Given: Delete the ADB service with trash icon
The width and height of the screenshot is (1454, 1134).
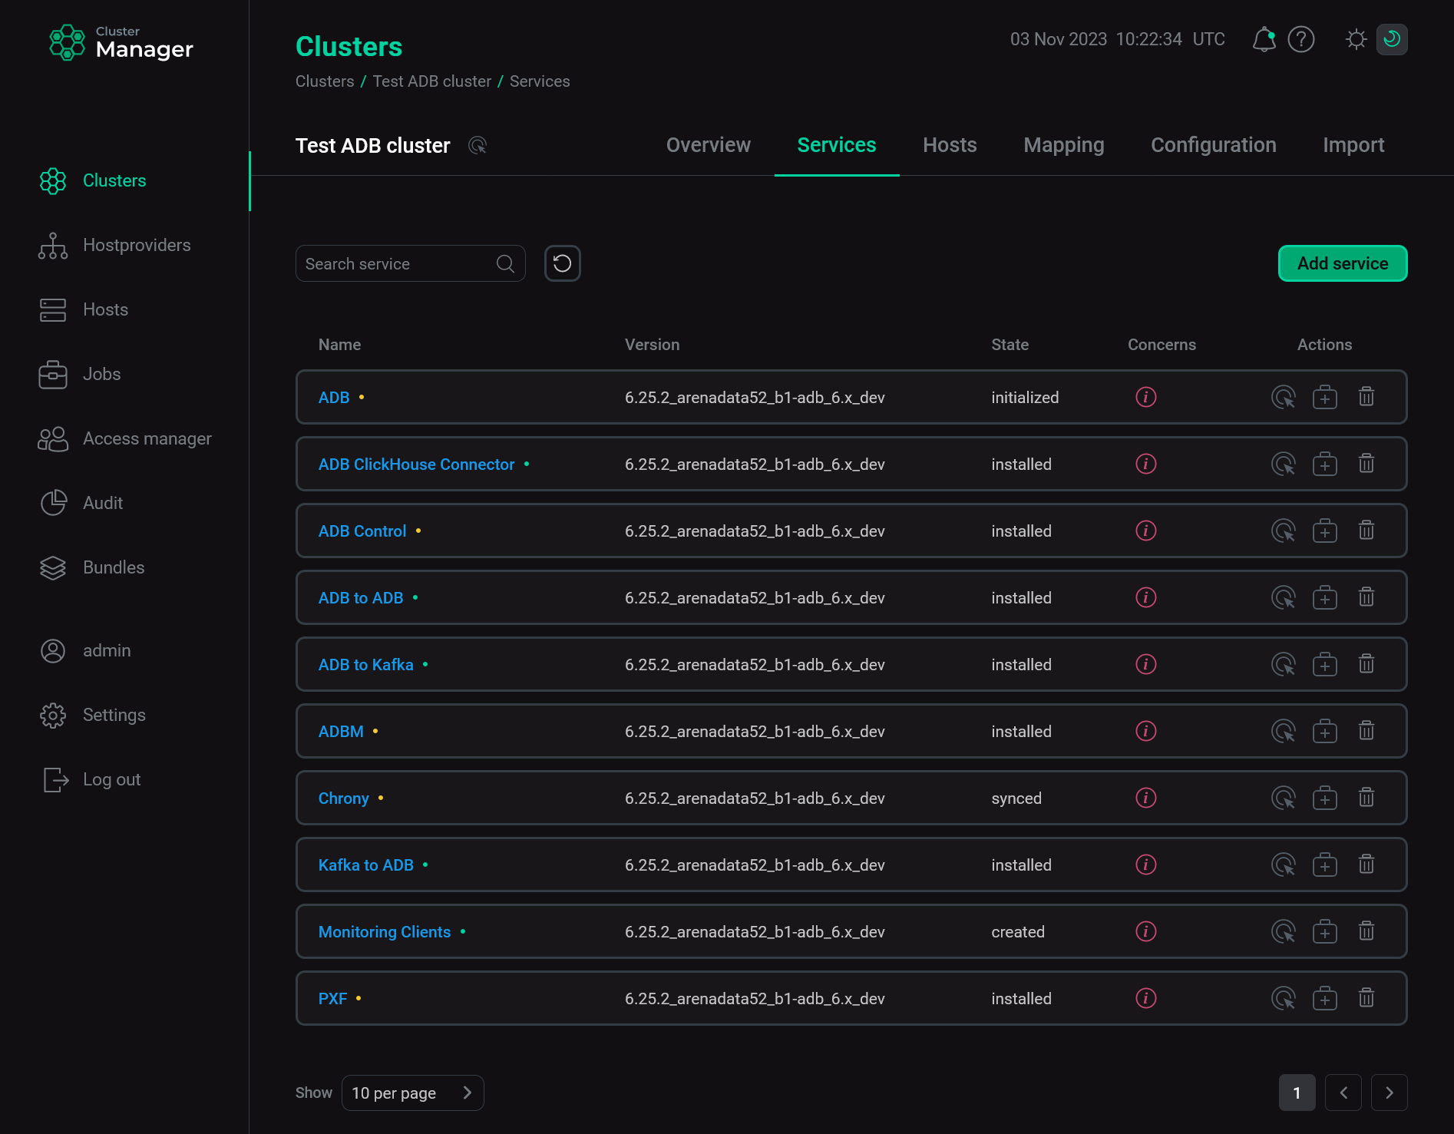Looking at the screenshot, I should (x=1366, y=397).
